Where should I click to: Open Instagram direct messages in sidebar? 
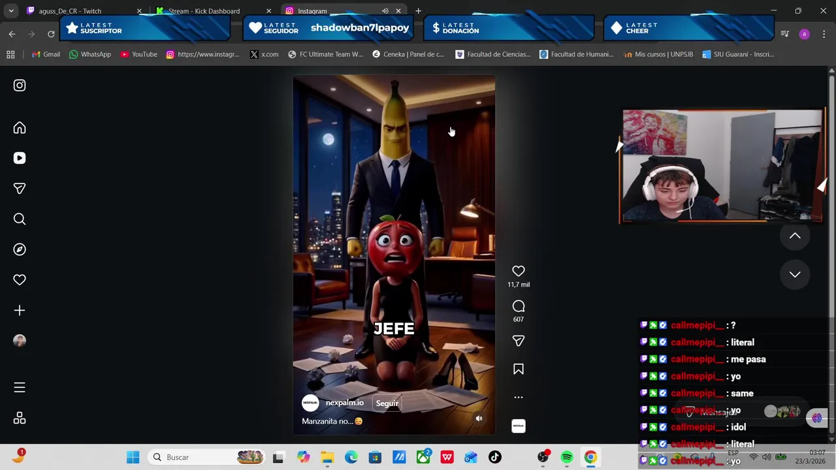tap(20, 189)
